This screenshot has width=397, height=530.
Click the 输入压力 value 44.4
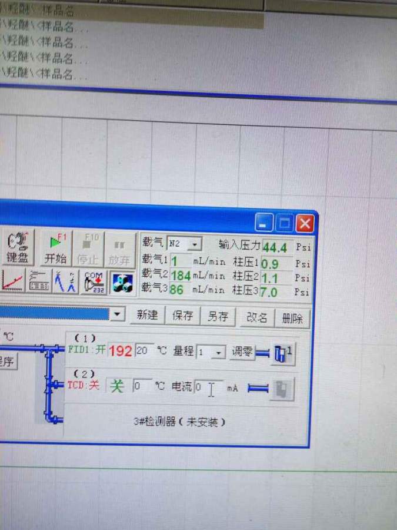coord(277,247)
